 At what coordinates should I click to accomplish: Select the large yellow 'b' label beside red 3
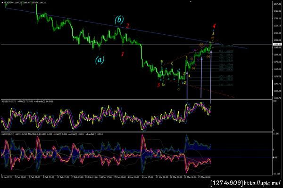click(163, 85)
